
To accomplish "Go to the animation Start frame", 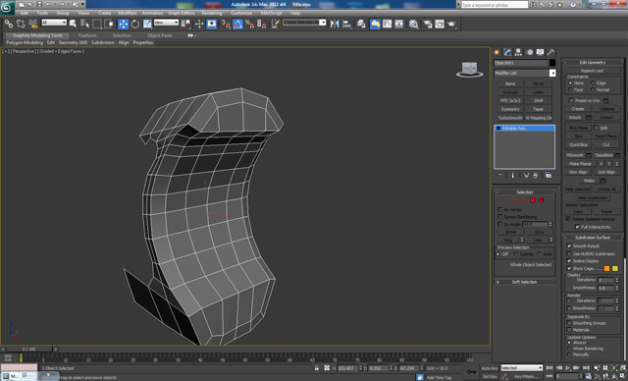I will pos(549,368).
